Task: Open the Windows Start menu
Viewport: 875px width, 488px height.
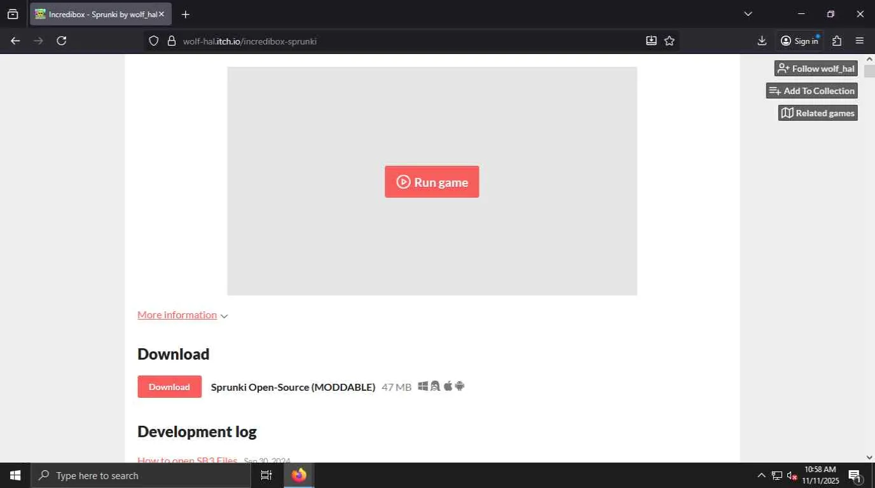Action: click(x=15, y=475)
